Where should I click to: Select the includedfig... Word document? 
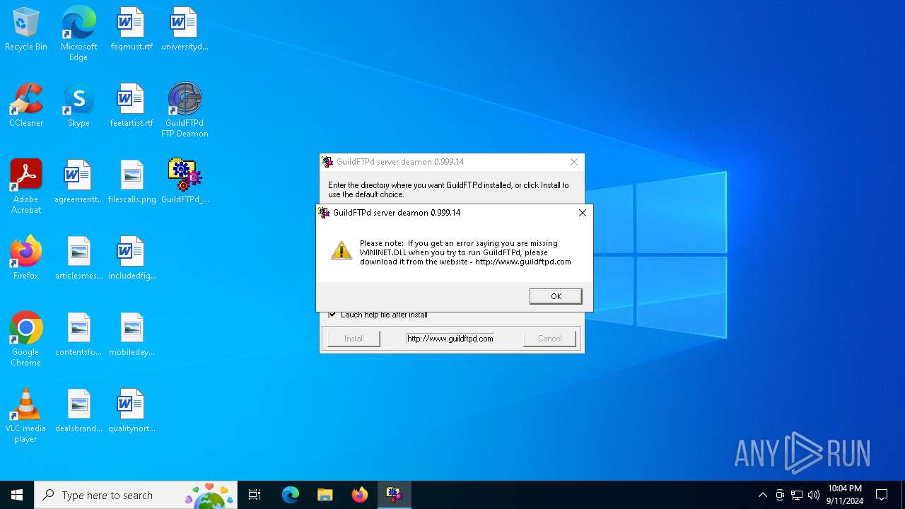132,258
